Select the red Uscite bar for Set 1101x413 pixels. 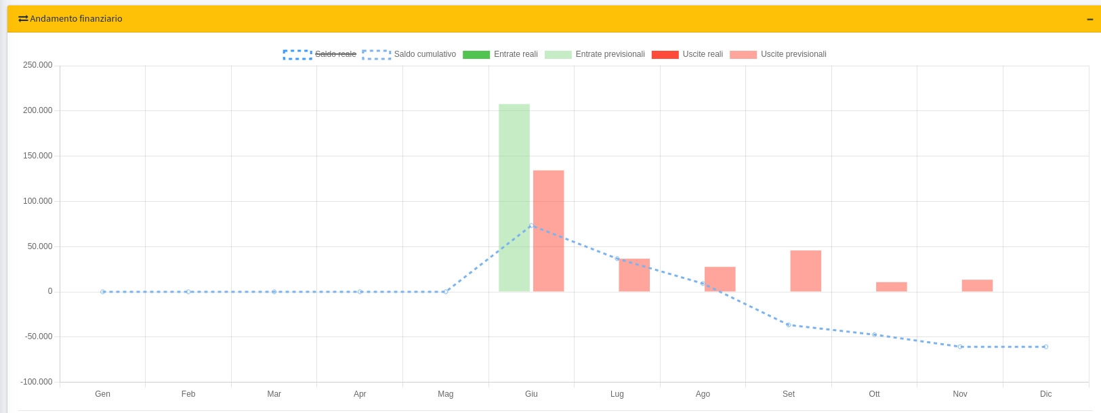[806, 271]
